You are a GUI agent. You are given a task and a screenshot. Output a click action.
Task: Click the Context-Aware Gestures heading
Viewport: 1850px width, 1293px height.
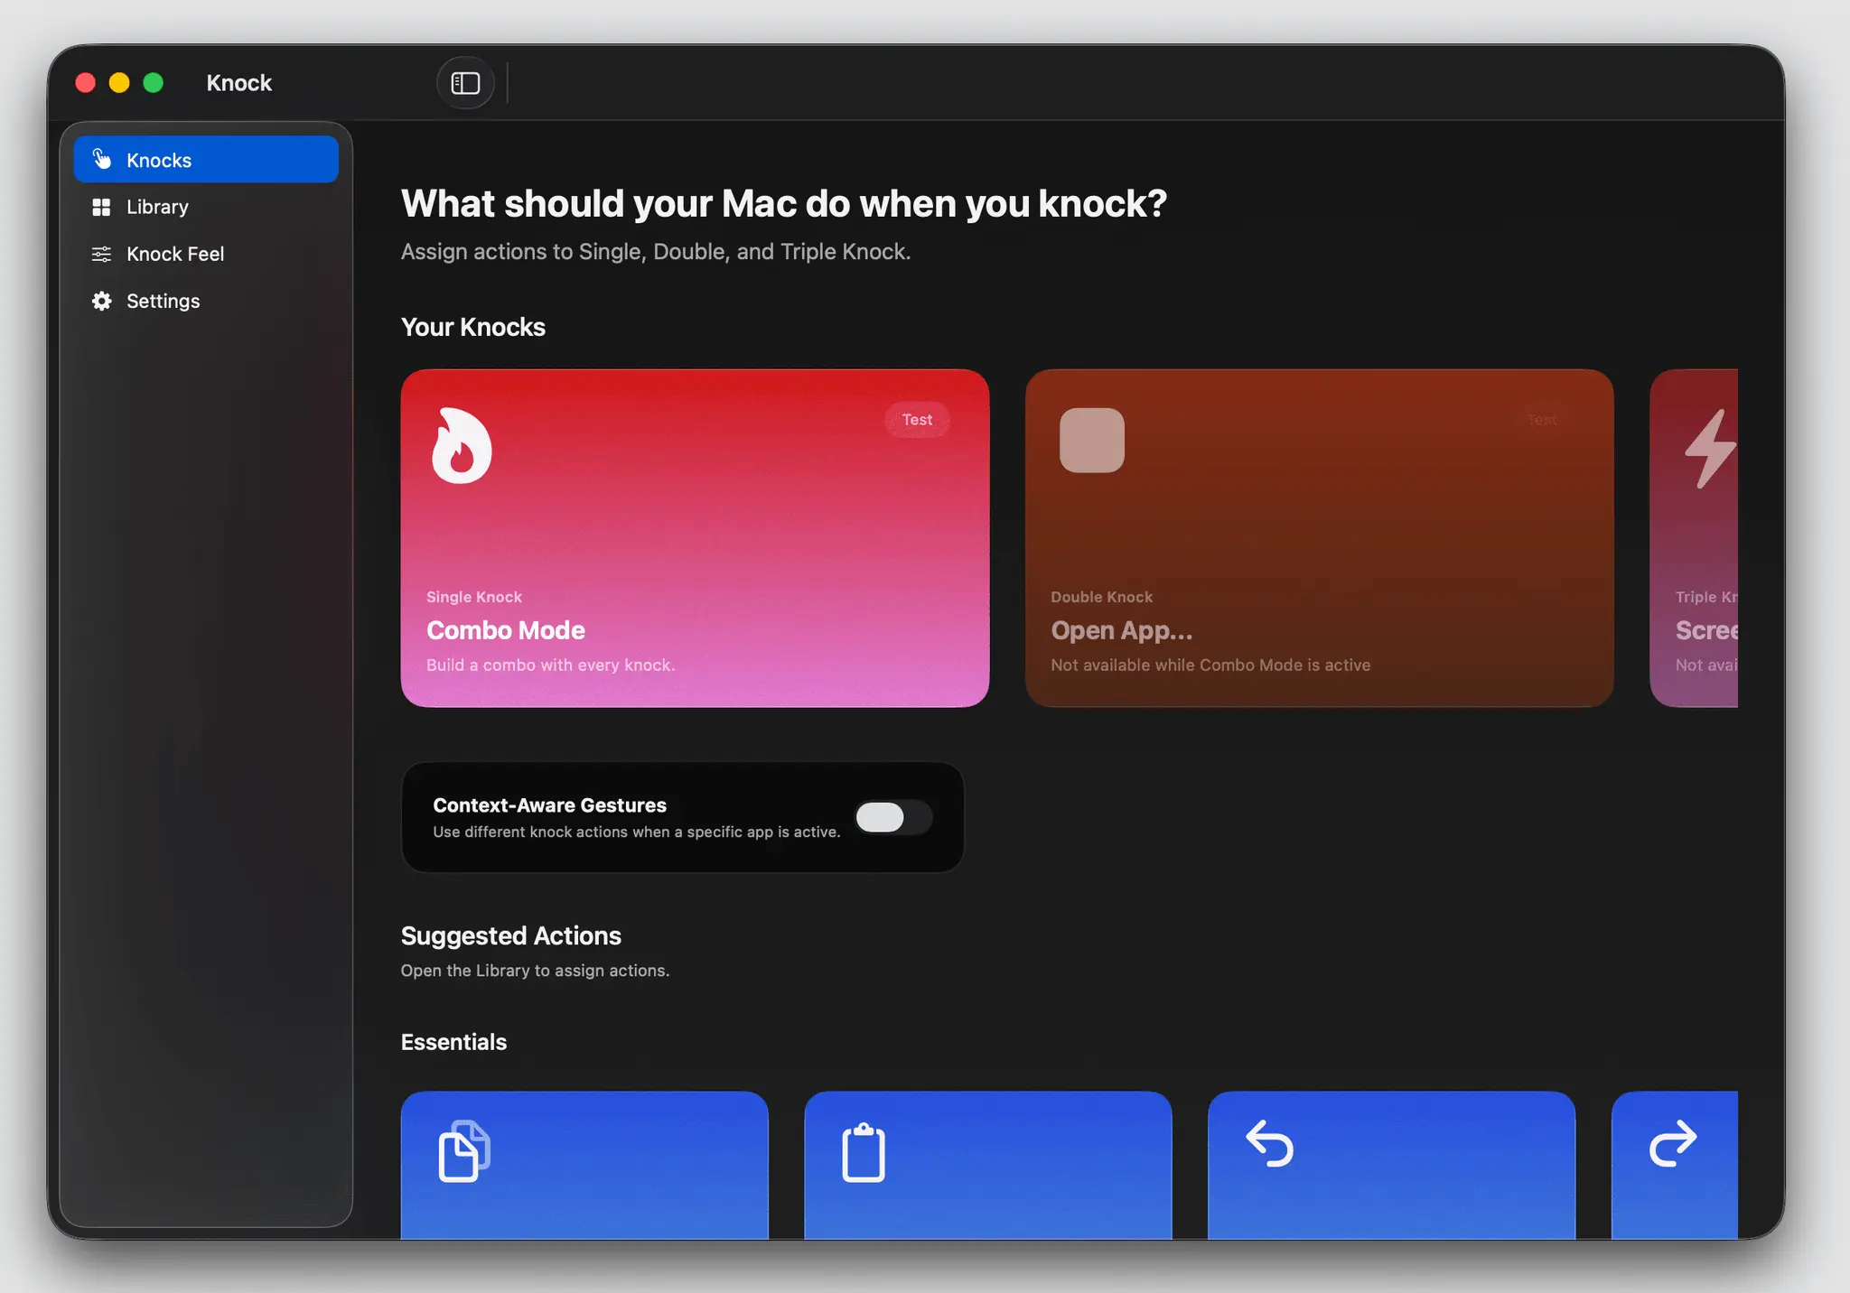click(x=549, y=805)
